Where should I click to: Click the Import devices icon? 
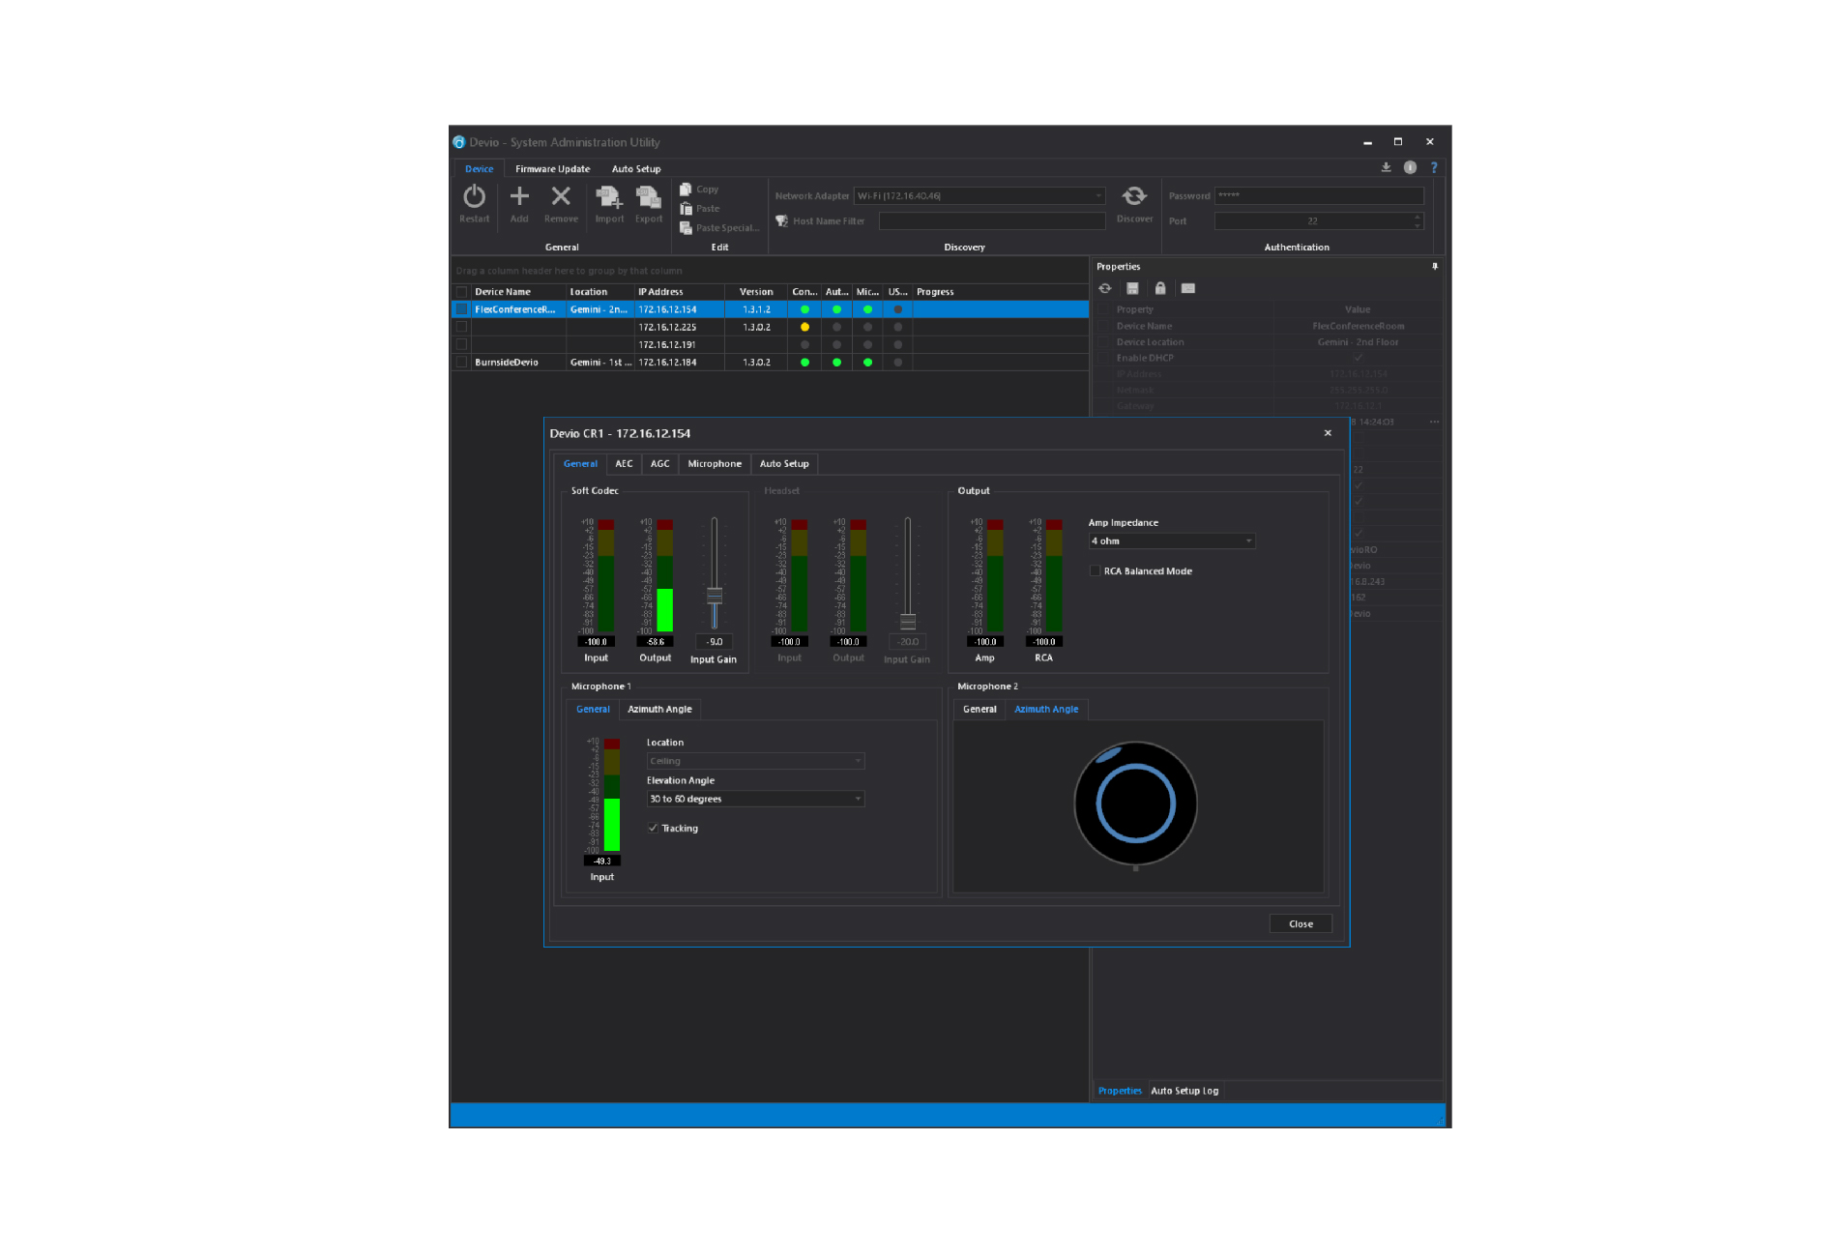coord(609,197)
